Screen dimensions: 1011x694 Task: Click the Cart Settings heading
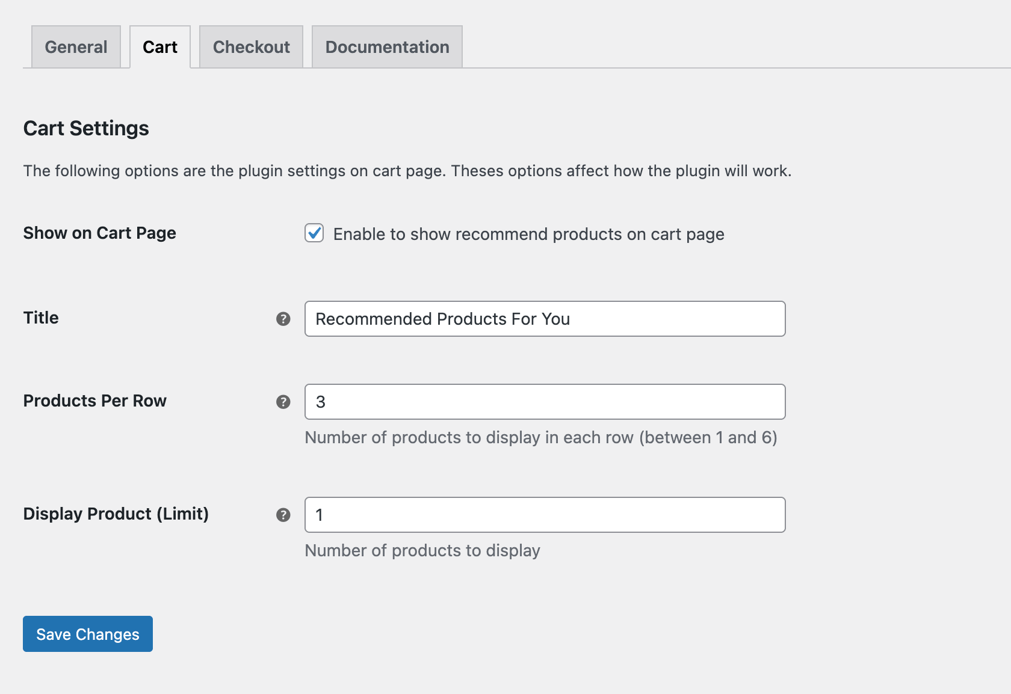coord(86,127)
